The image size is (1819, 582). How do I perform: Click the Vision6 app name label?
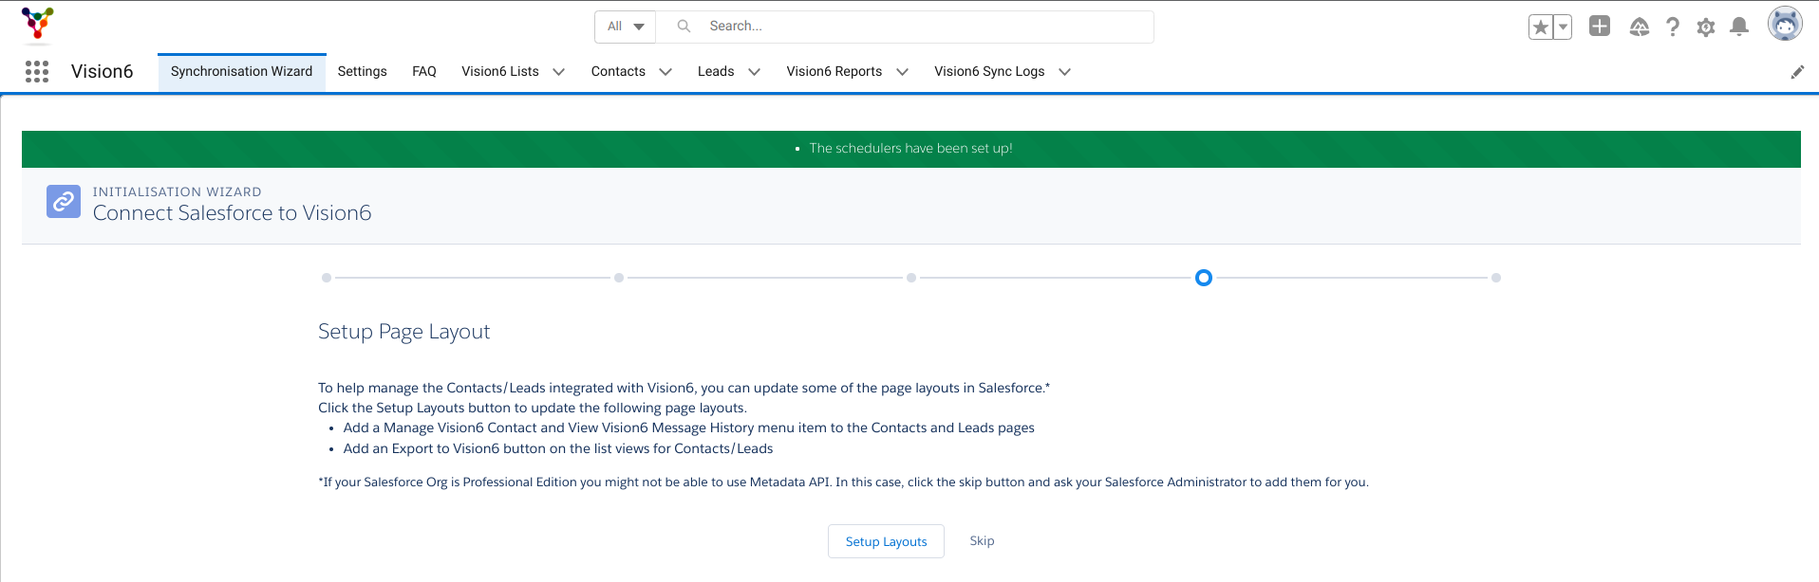pos(103,72)
